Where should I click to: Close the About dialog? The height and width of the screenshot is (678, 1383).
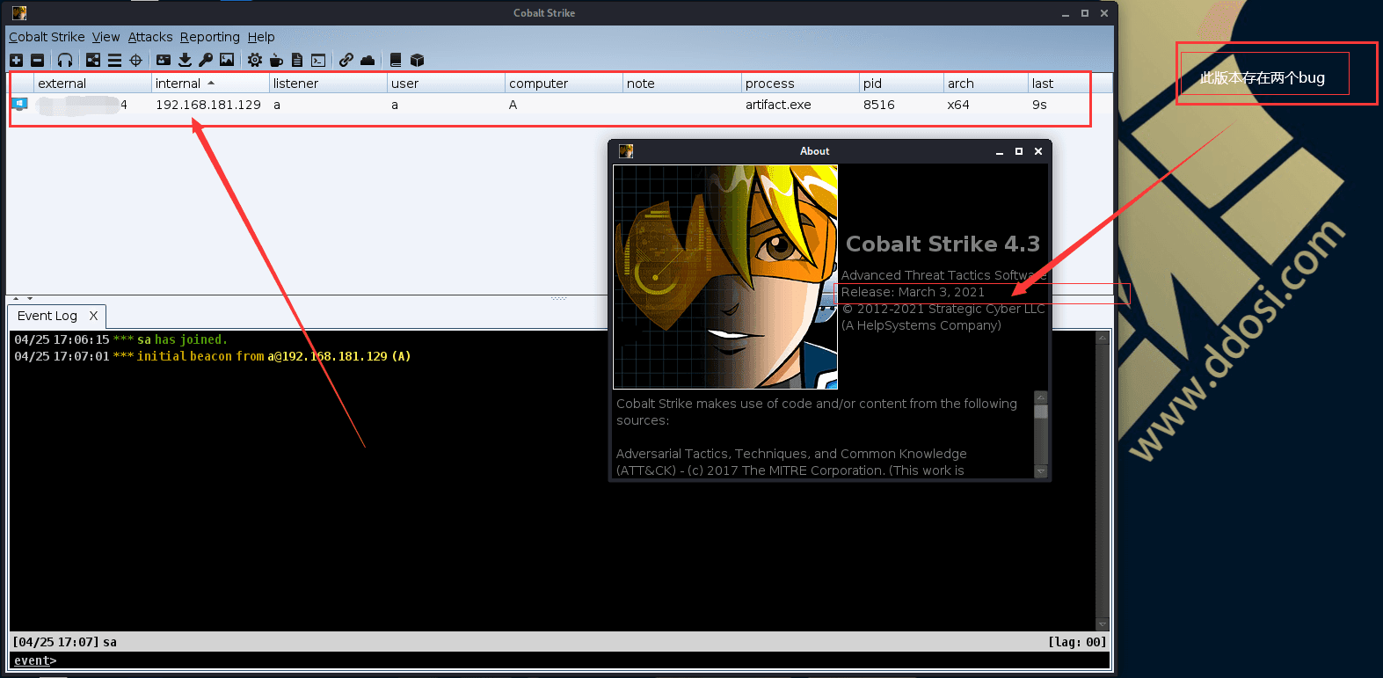(x=1038, y=151)
